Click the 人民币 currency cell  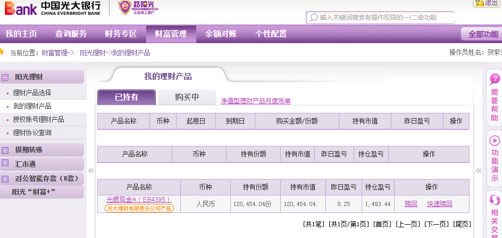point(205,204)
